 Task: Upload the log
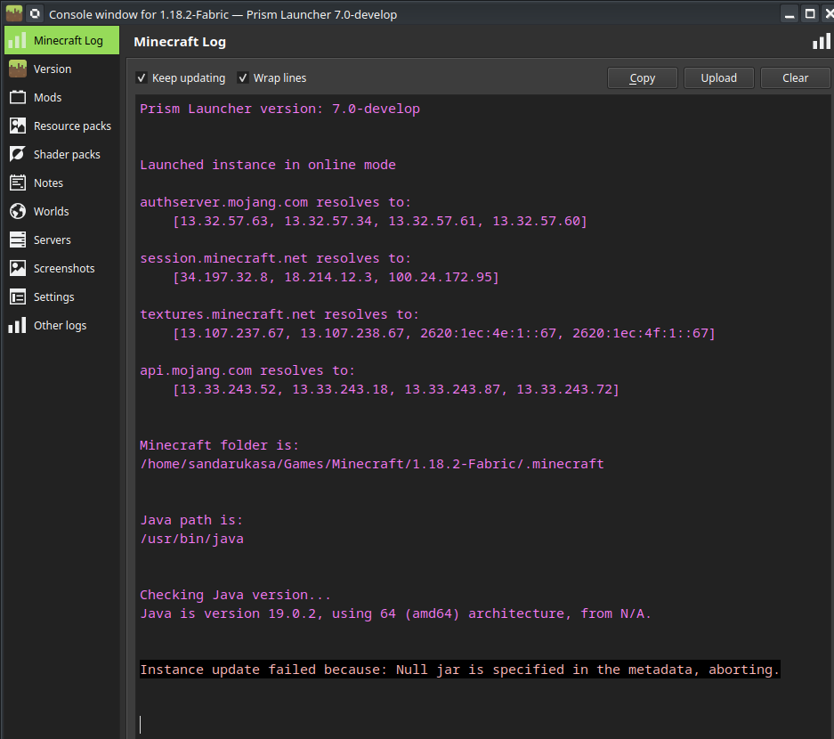tap(718, 78)
